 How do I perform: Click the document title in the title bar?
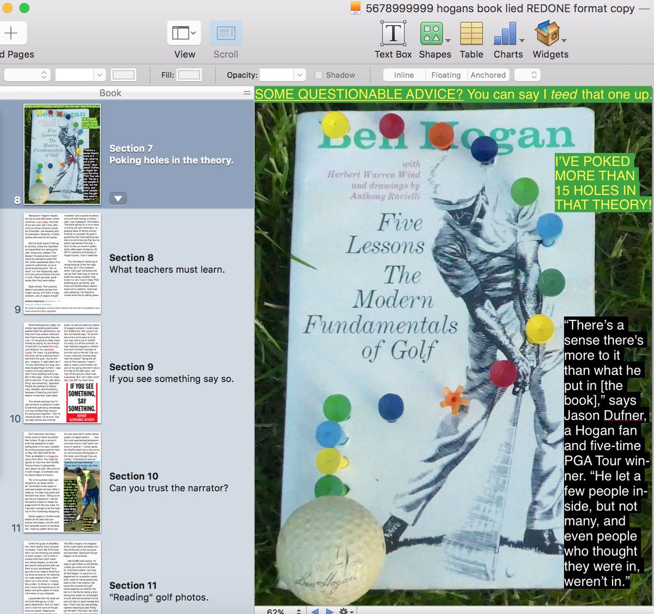tap(500, 8)
